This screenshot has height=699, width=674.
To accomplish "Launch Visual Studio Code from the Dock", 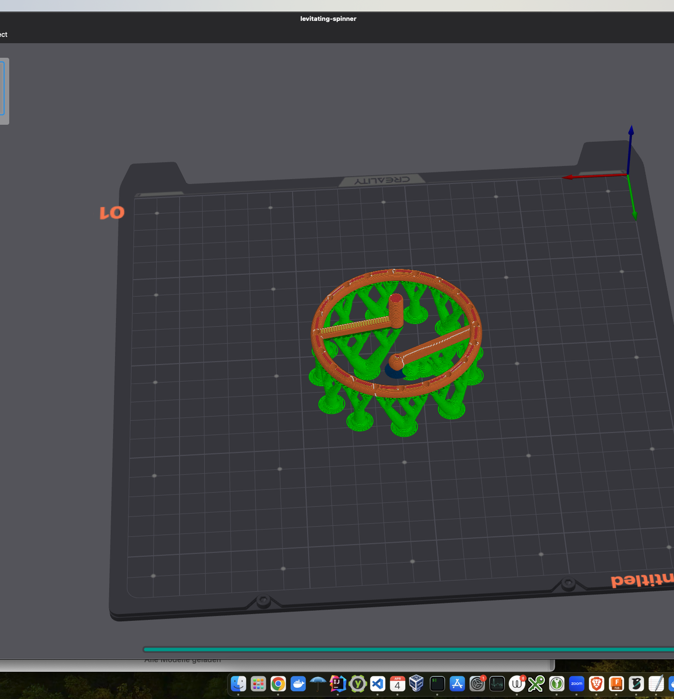I will pos(378,684).
